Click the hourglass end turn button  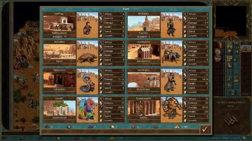233,93
